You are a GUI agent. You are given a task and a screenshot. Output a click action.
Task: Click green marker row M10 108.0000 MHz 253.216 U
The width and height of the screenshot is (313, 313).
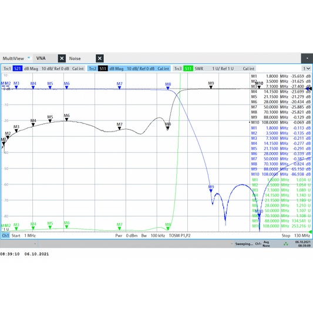[x=281, y=226]
